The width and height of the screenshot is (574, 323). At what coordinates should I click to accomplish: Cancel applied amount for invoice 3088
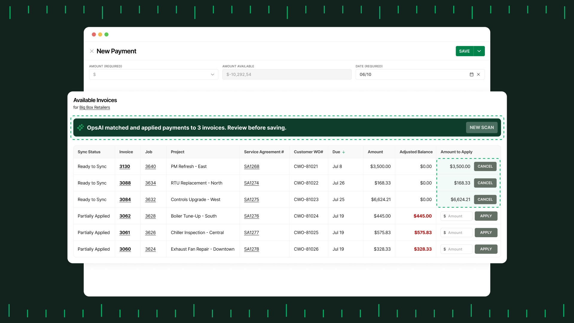pyautogui.click(x=485, y=183)
